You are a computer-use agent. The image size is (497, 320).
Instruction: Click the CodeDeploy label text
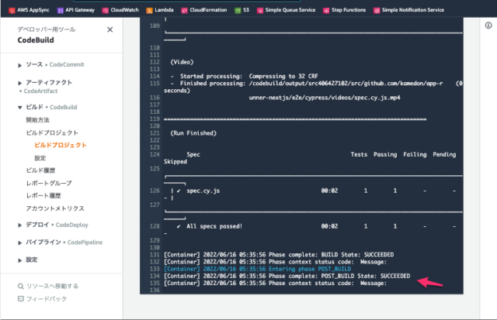tap(72, 225)
